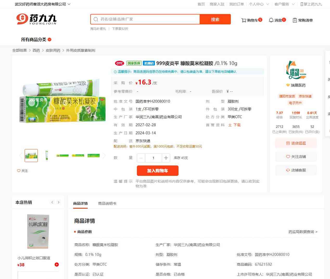Switch to 商品说明书 tab
The image size is (330, 279).
107,203
